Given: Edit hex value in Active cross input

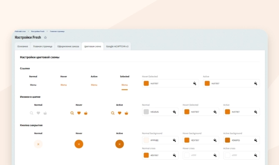Looking at the screenshot, I should tap(242, 155).
